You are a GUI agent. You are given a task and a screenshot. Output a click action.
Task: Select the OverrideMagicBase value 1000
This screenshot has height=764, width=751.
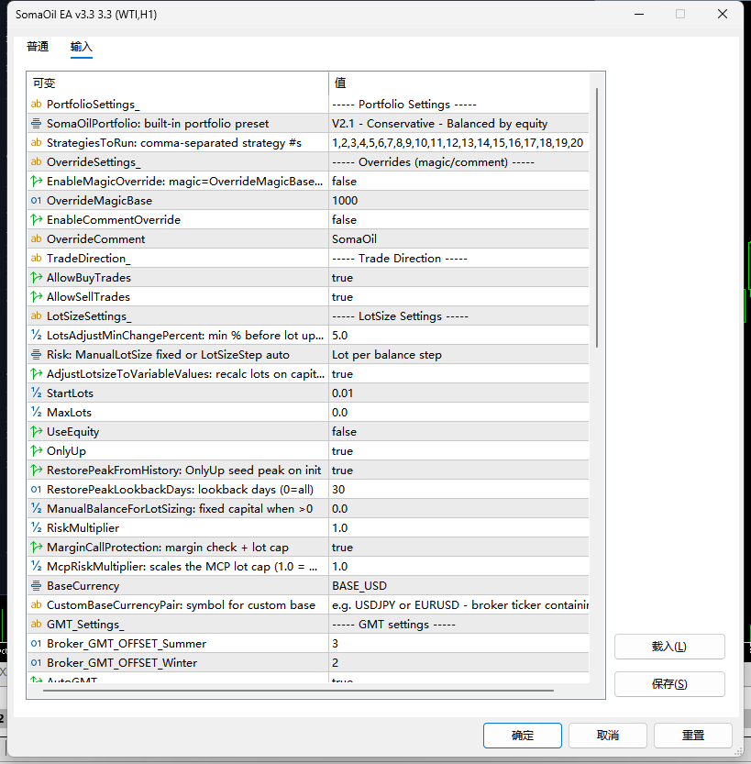[x=458, y=200]
